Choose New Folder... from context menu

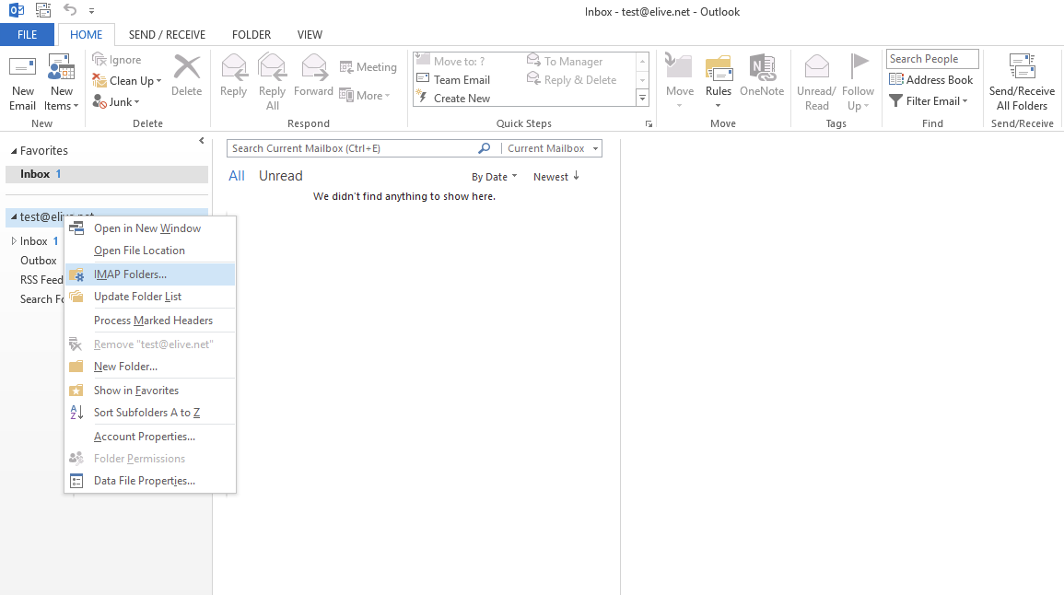pyautogui.click(x=150, y=367)
